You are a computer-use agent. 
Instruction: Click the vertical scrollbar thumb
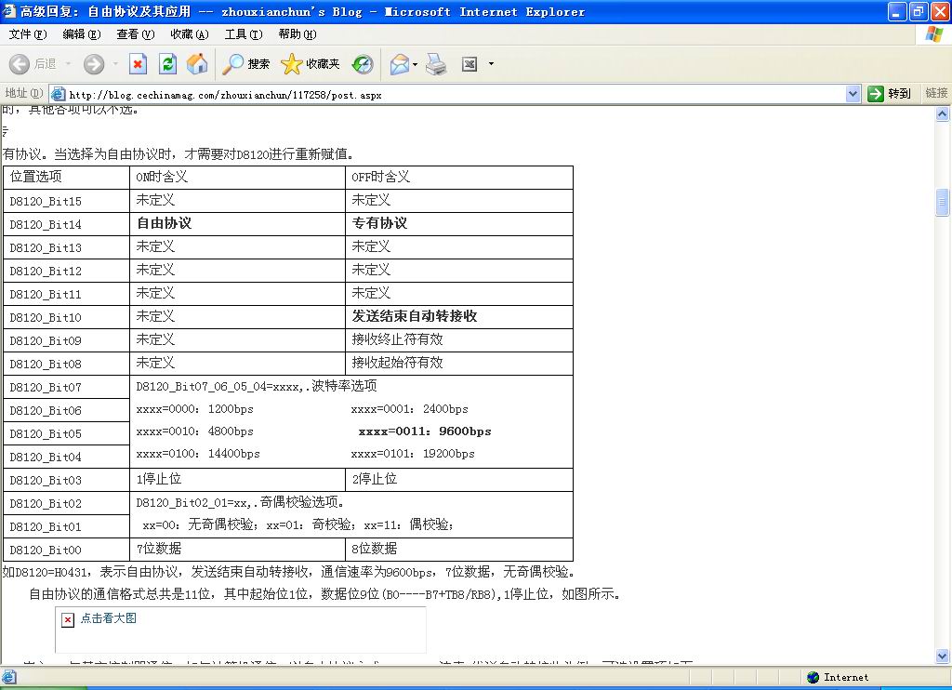point(943,202)
